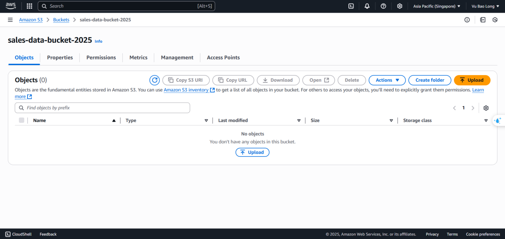The height and width of the screenshot is (239, 505).
Task: Open the Amazon S3 breadcrumb link
Action: click(31, 20)
